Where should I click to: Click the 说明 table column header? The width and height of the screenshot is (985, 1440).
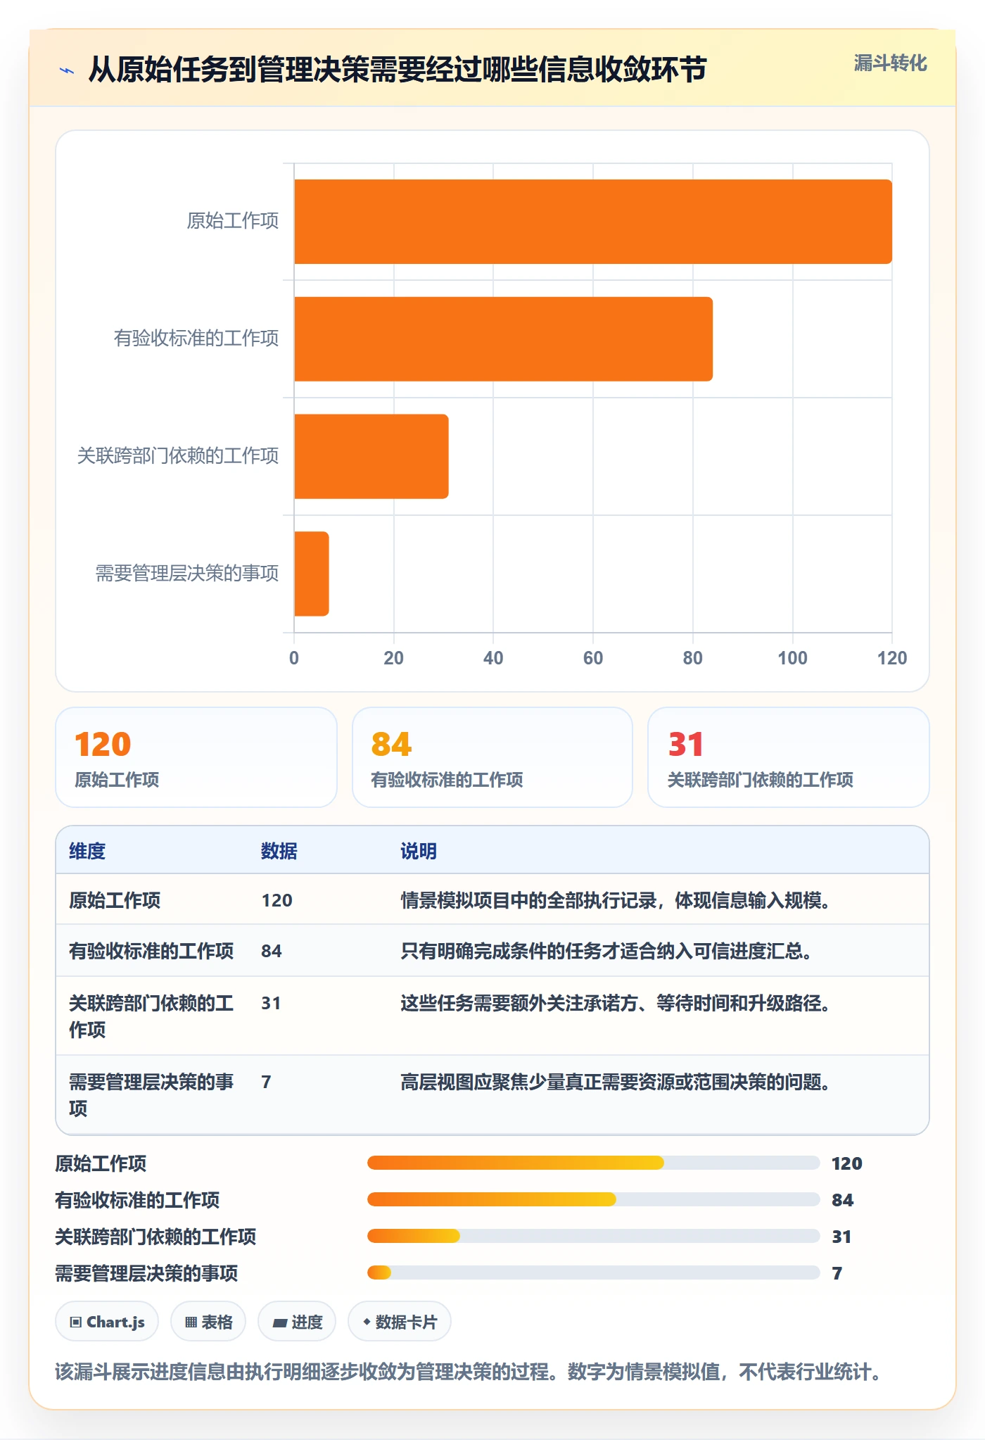point(419,851)
